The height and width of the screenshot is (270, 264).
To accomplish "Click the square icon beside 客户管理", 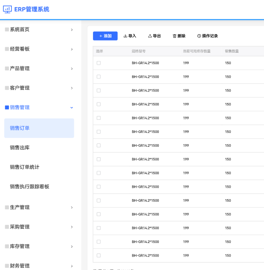I will [7, 88].
